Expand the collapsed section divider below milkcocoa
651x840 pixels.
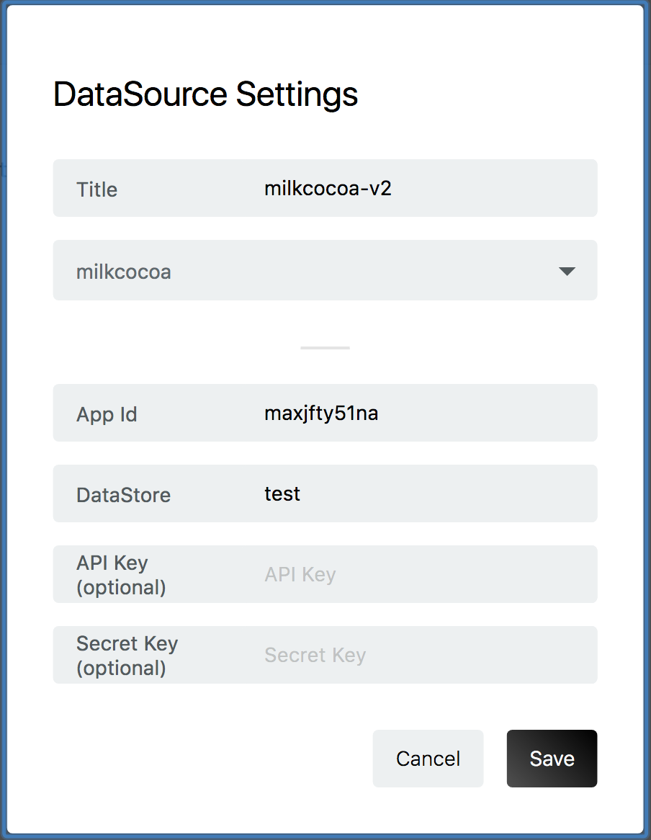[x=324, y=347]
